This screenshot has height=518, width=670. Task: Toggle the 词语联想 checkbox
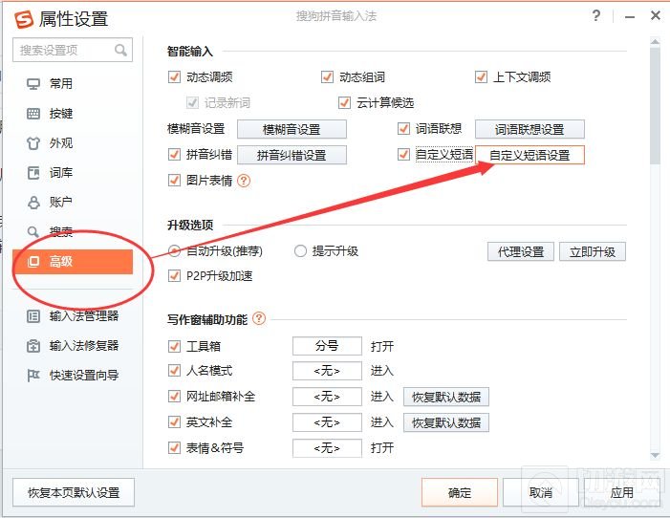tap(403, 129)
